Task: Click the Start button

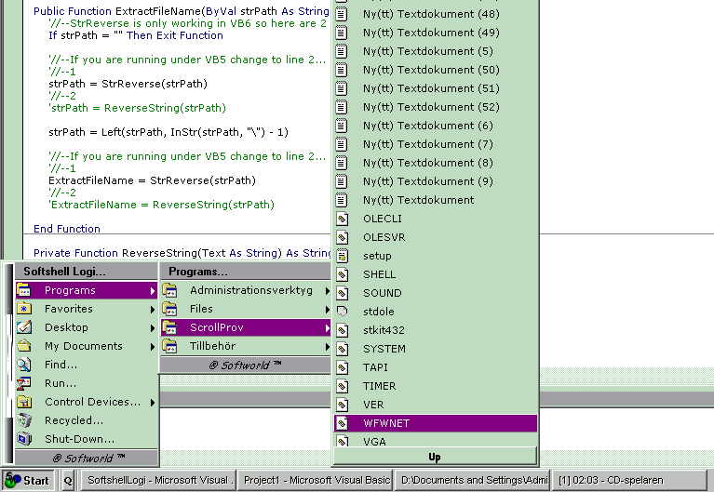Action: [x=28, y=481]
